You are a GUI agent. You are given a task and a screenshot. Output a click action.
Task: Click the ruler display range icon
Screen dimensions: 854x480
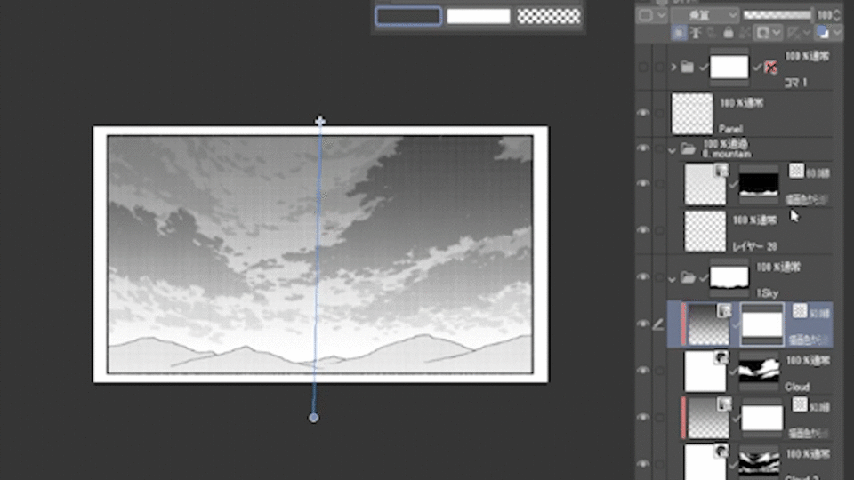[x=794, y=33]
